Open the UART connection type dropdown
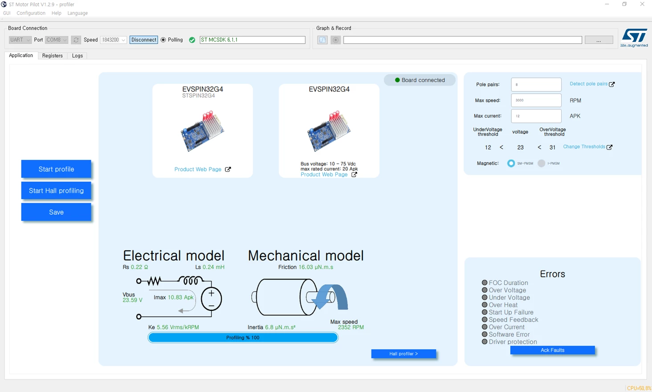 tap(20, 40)
